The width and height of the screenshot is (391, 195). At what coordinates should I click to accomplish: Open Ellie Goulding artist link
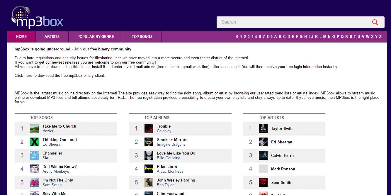pos(169,158)
